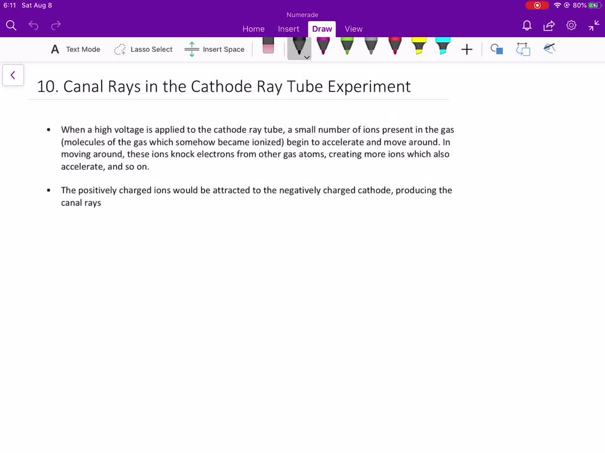
Task: Click the Insert Space button
Action: (214, 50)
